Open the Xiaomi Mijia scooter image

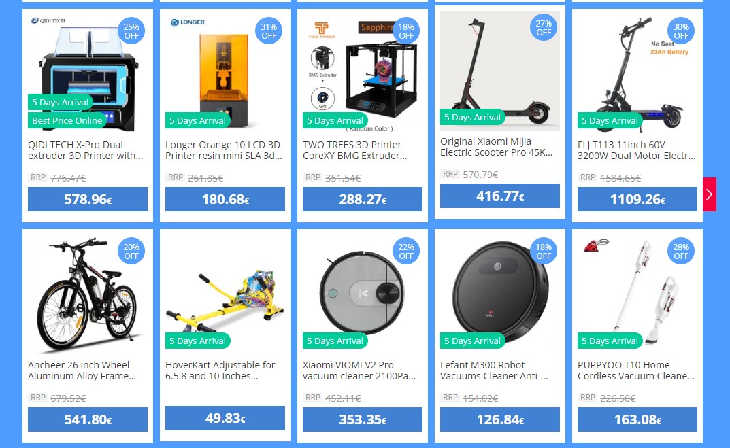coord(500,71)
